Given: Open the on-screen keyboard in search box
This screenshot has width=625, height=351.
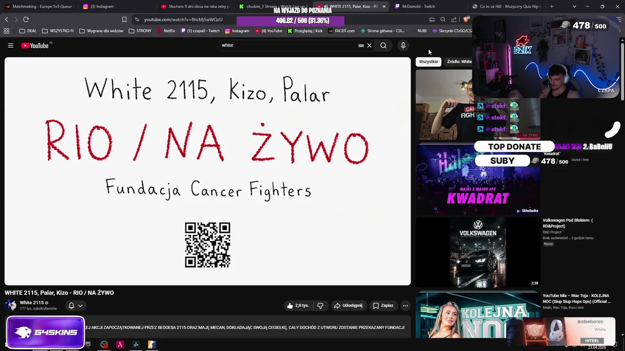Looking at the screenshot, I should click(361, 45).
